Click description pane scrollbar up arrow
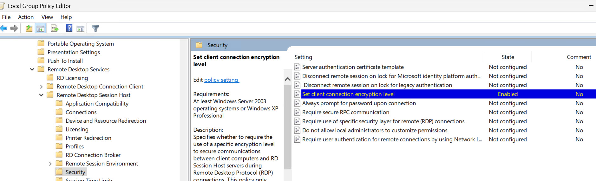 click(x=288, y=79)
